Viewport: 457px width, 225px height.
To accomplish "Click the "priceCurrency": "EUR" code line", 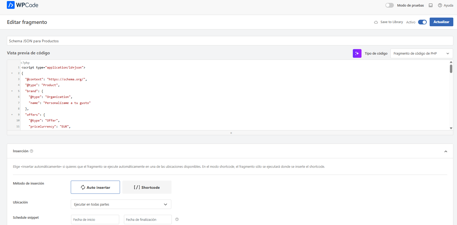I will (50, 127).
